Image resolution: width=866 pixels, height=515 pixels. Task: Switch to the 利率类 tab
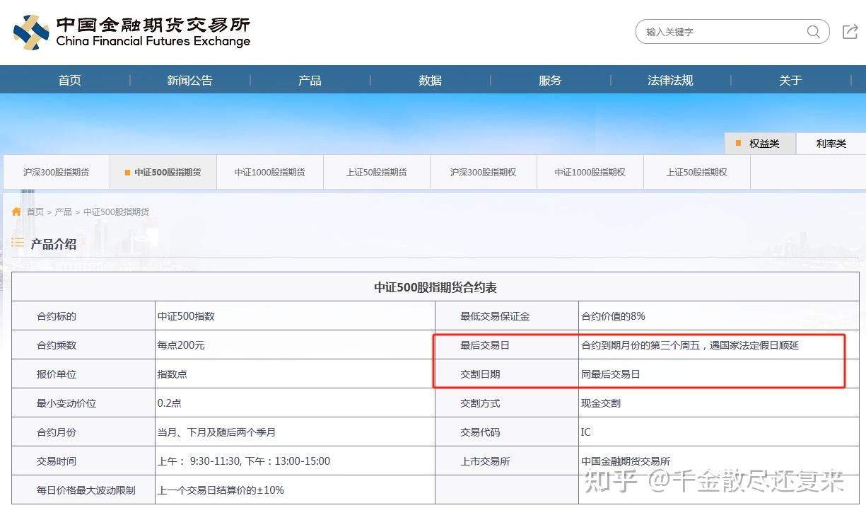pyautogui.click(x=831, y=143)
